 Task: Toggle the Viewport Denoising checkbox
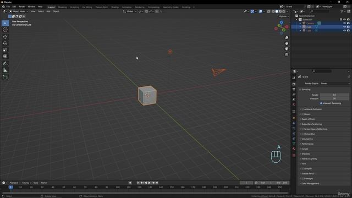click(x=321, y=103)
